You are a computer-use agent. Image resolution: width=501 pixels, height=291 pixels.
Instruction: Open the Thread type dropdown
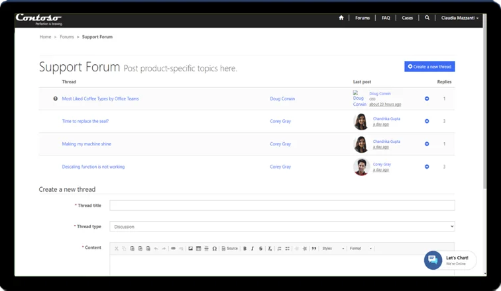tap(282, 226)
